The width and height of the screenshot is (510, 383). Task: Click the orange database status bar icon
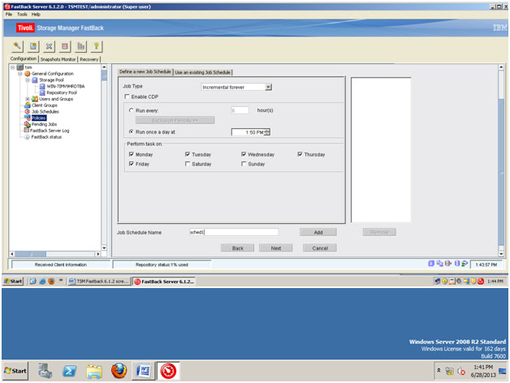448,264
